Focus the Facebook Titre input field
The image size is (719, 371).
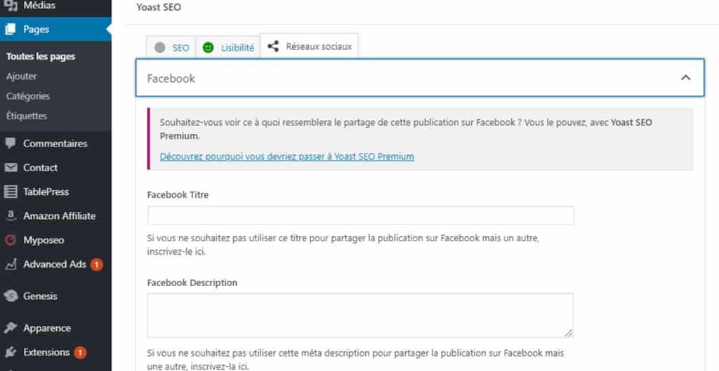(360, 215)
